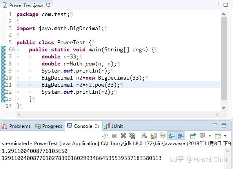
Task: Click the editor vertical scrollbar up arrow
Action: (224, 15)
